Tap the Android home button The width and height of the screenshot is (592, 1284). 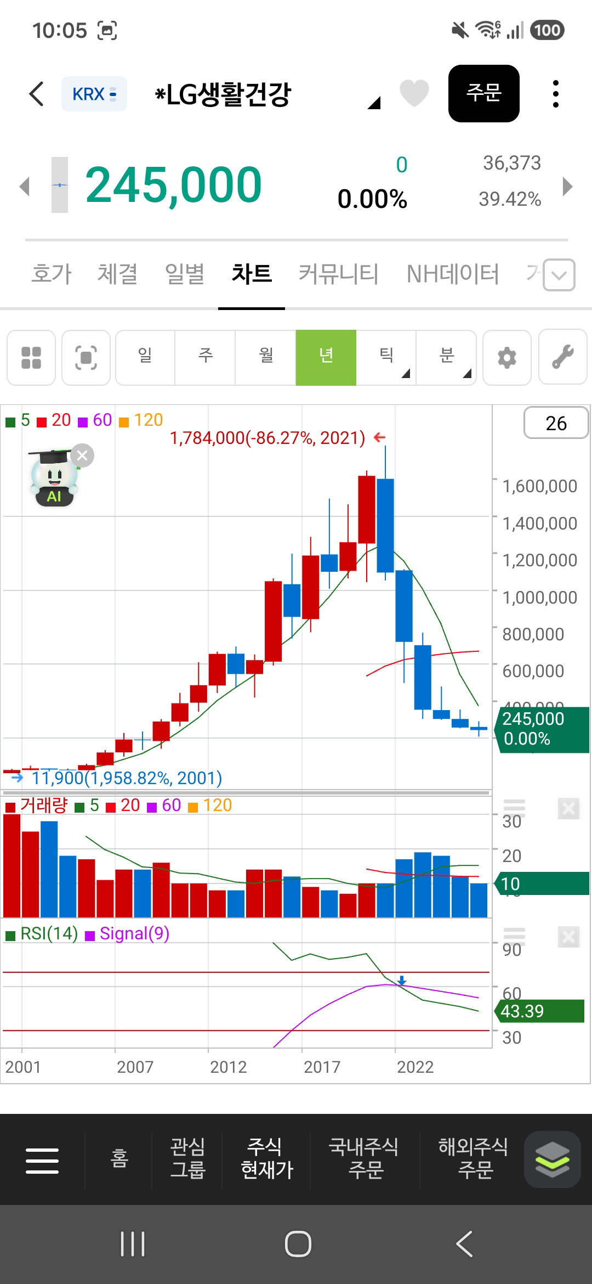298,1244
